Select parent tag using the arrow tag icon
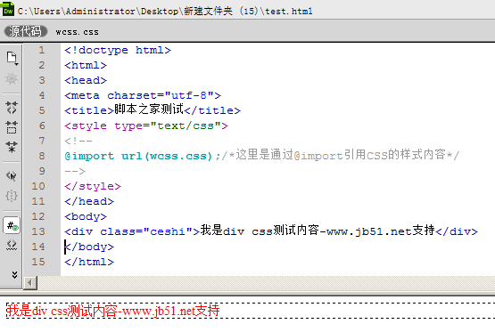This screenshot has width=495, height=332. [12, 175]
